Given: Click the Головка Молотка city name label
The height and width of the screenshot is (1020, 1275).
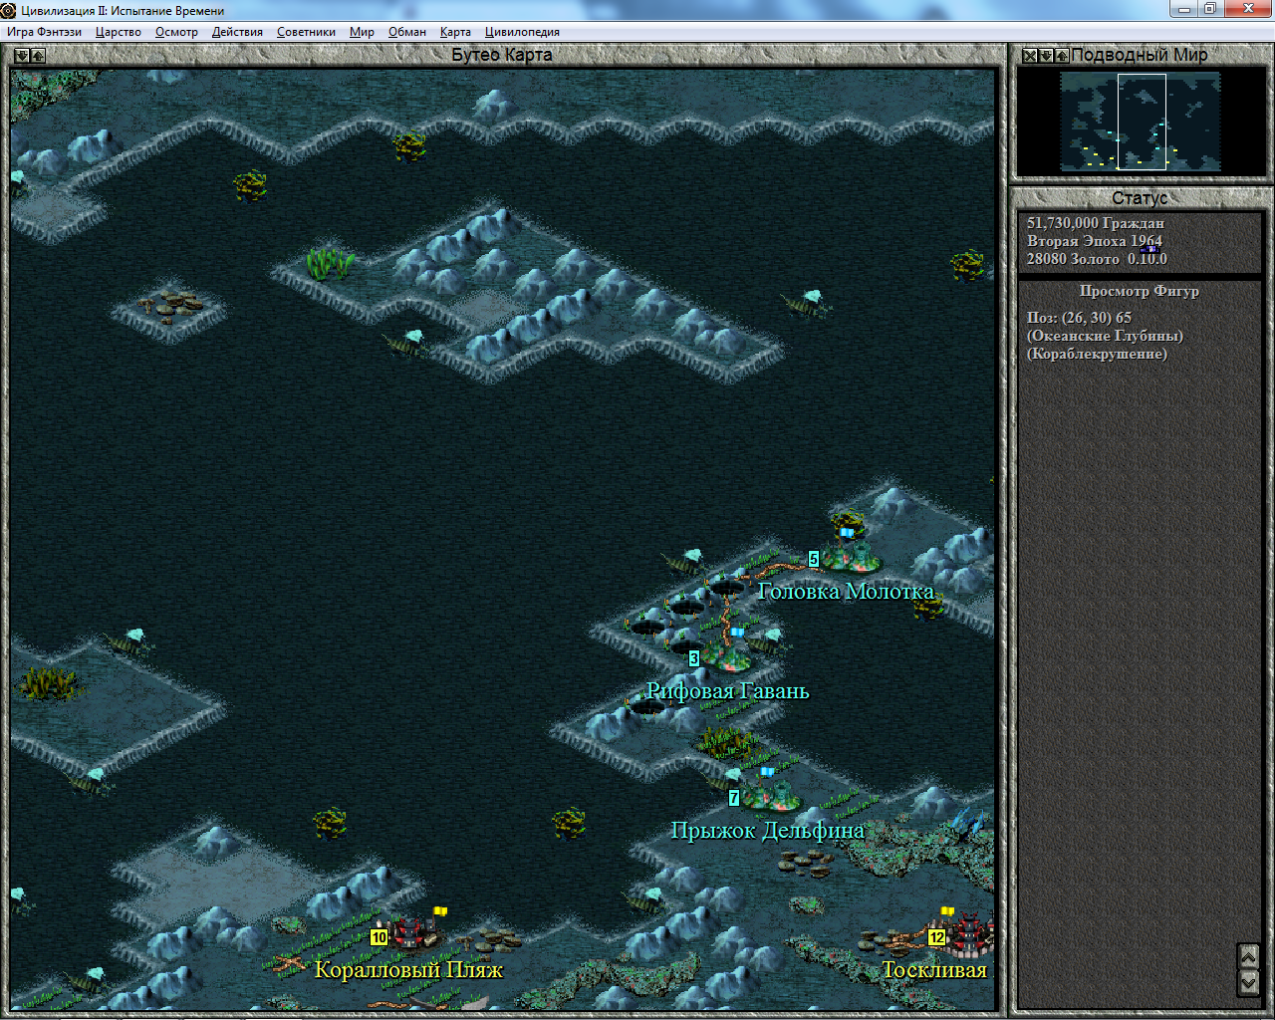Looking at the screenshot, I should 847,592.
